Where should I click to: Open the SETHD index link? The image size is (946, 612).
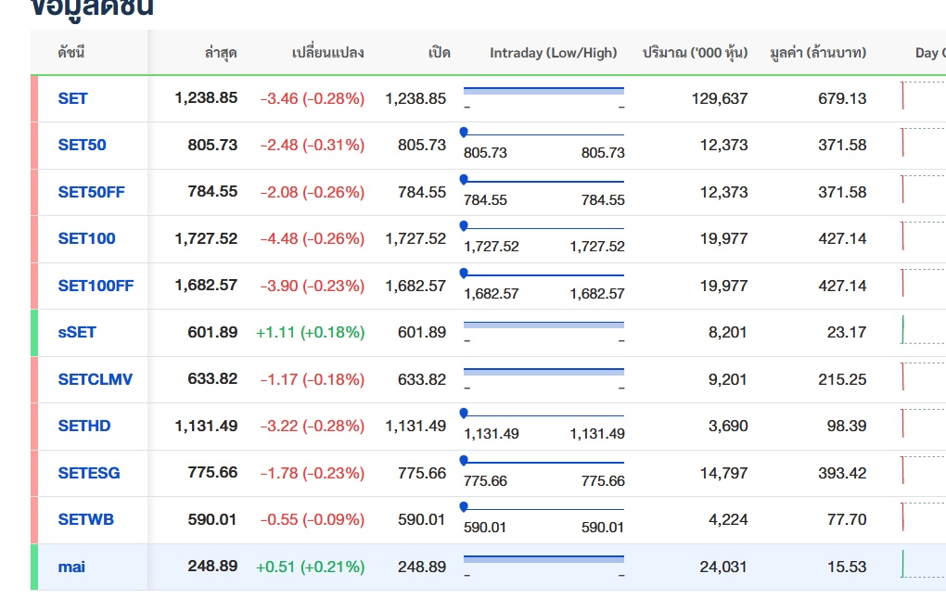83,426
